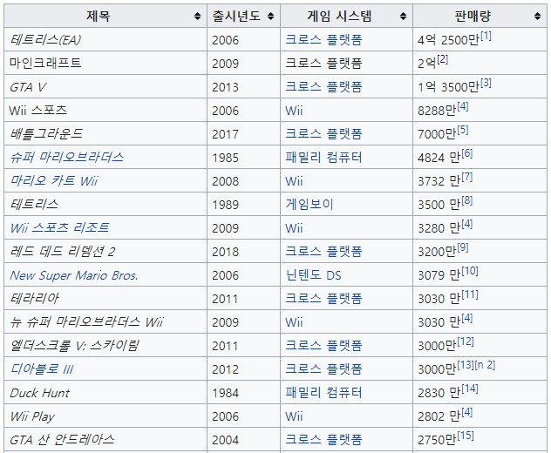This screenshot has width=551, height=453.
Task: Open footnote [15] beside 2750만
Action: (x=466, y=436)
